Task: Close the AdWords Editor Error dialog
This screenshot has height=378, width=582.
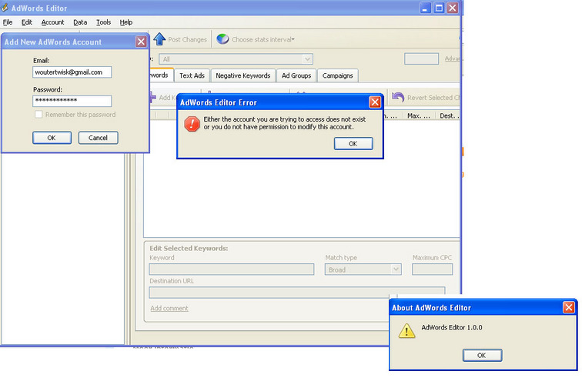Action: pos(375,102)
